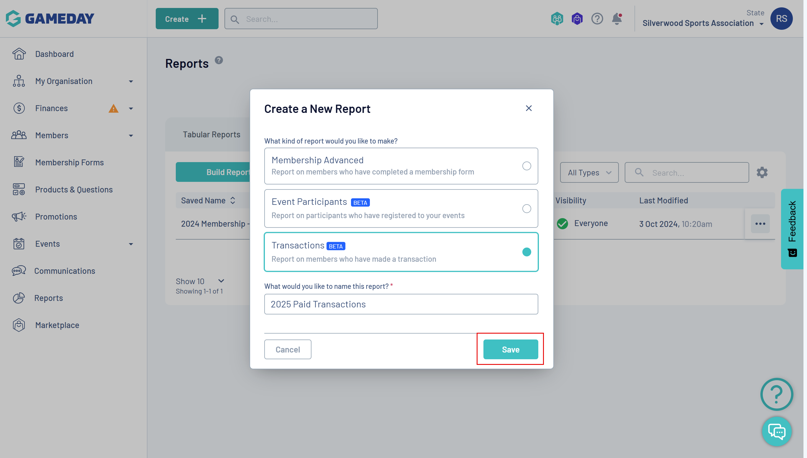
Task: Click the Reports heading help icon
Action: click(219, 60)
